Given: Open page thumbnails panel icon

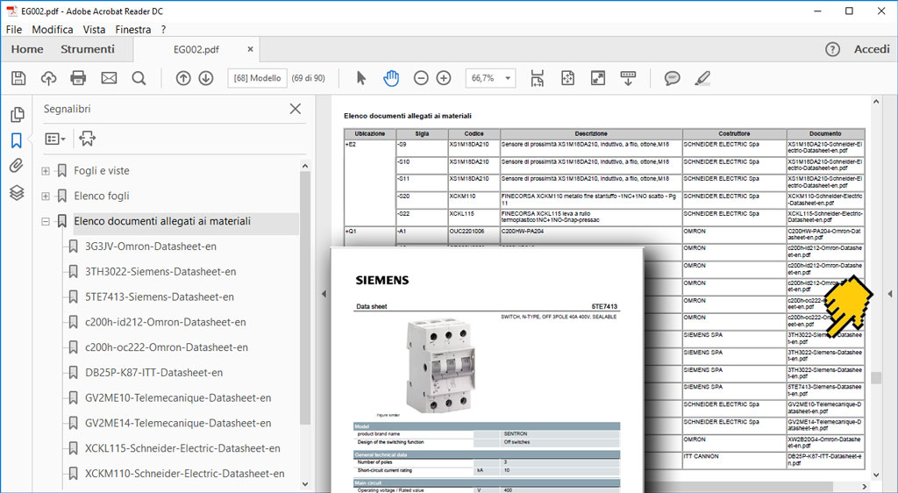Looking at the screenshot, I should (17, 115).
